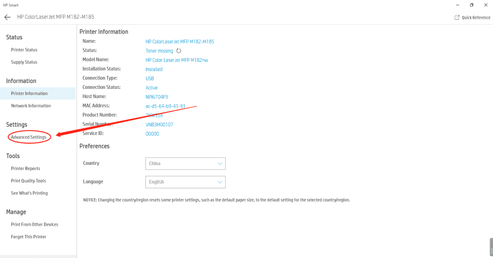Screen dimensions: 493x258
Task: Click Service ID value 00000
Action: (152, 134)
